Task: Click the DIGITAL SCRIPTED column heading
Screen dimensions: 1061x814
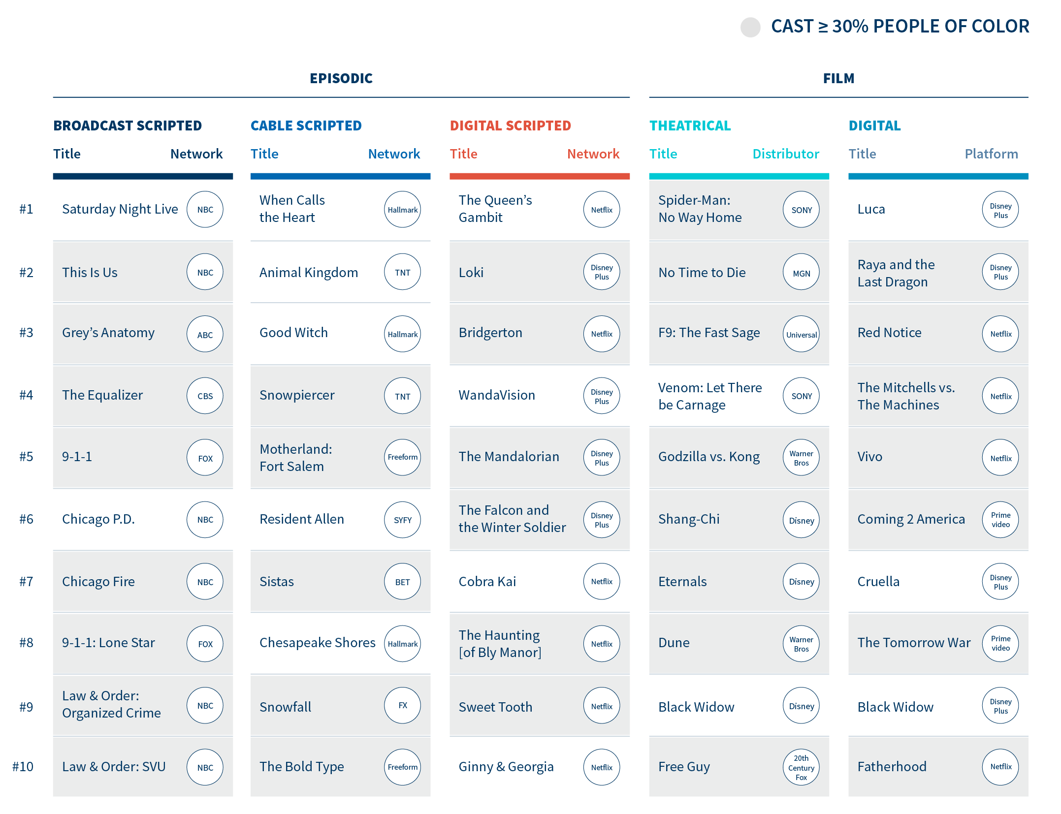Action: click(x=510, y=125)
